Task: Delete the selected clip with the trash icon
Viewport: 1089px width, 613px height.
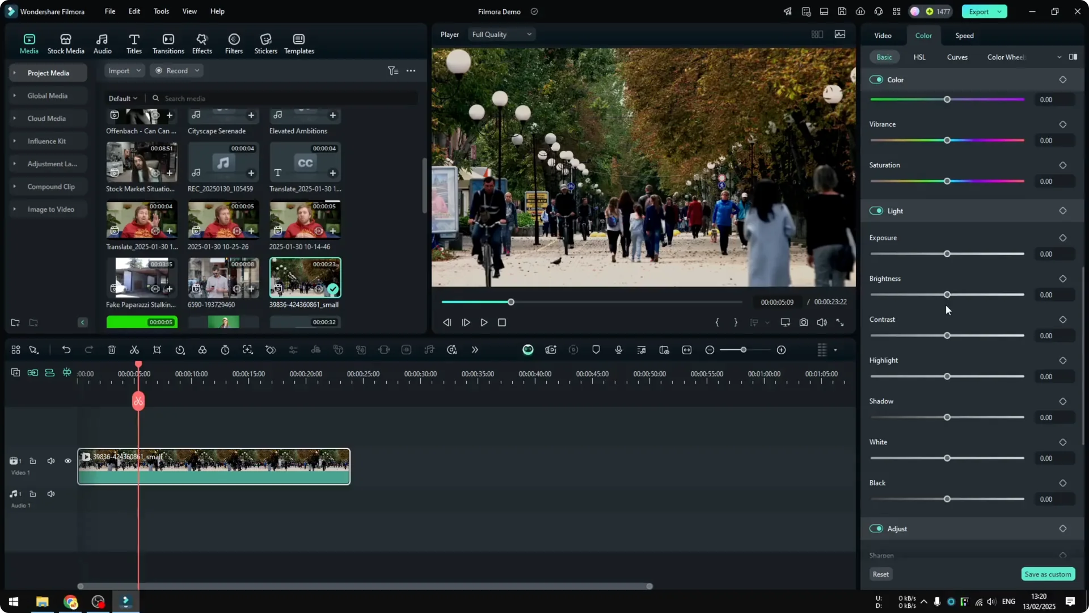Action: 112,350
